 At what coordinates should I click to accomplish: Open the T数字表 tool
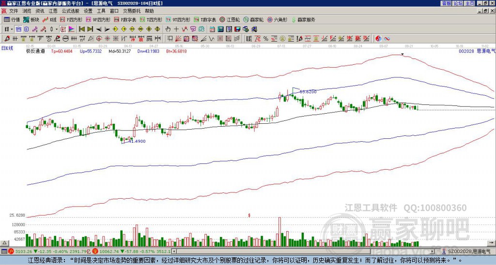[x=205, y=19]
